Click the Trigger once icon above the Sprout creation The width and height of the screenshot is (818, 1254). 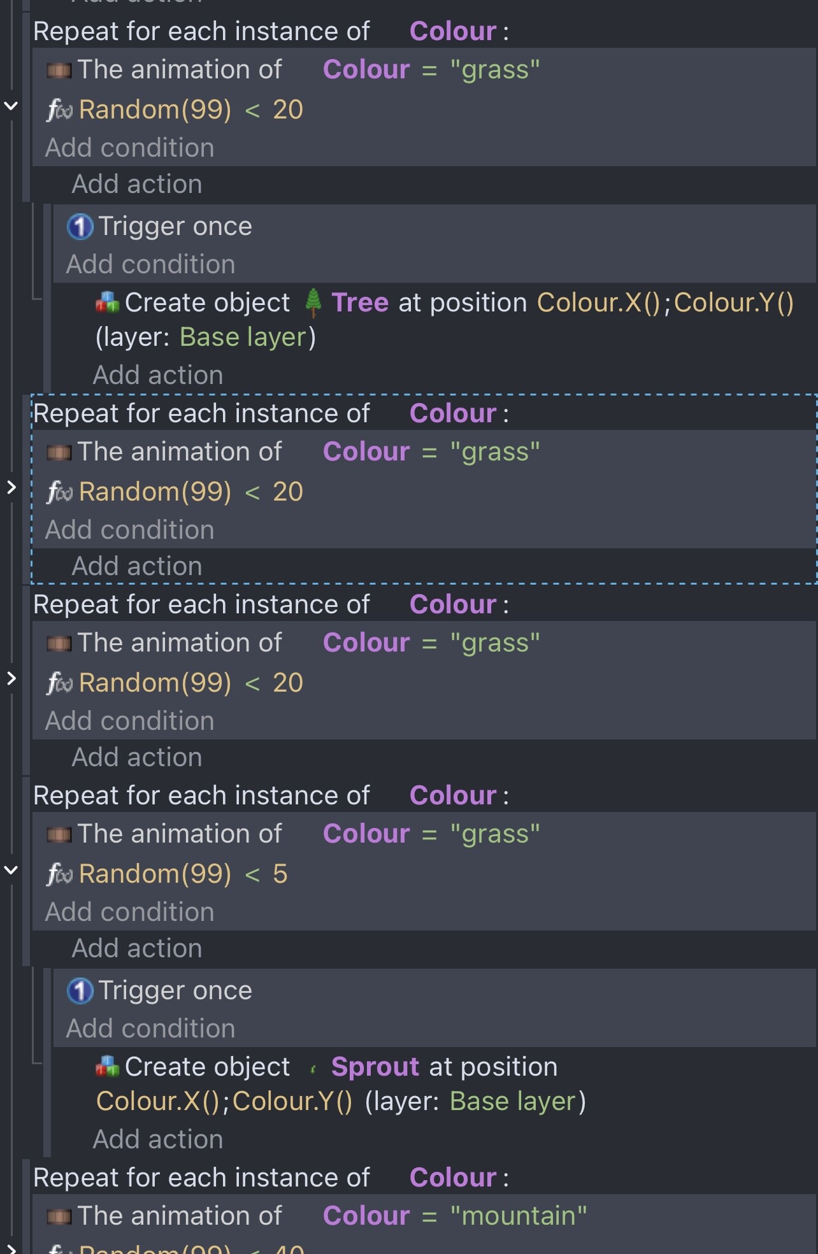pyautogui.click(x=80, y=990)
